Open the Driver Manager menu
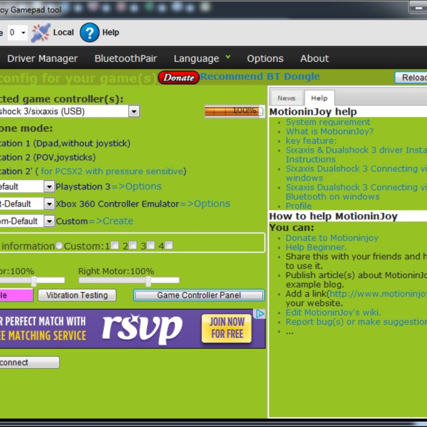 [x=42, y=58]
